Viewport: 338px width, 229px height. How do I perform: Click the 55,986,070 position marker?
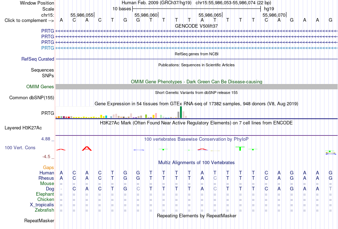[x=274, y=15]
